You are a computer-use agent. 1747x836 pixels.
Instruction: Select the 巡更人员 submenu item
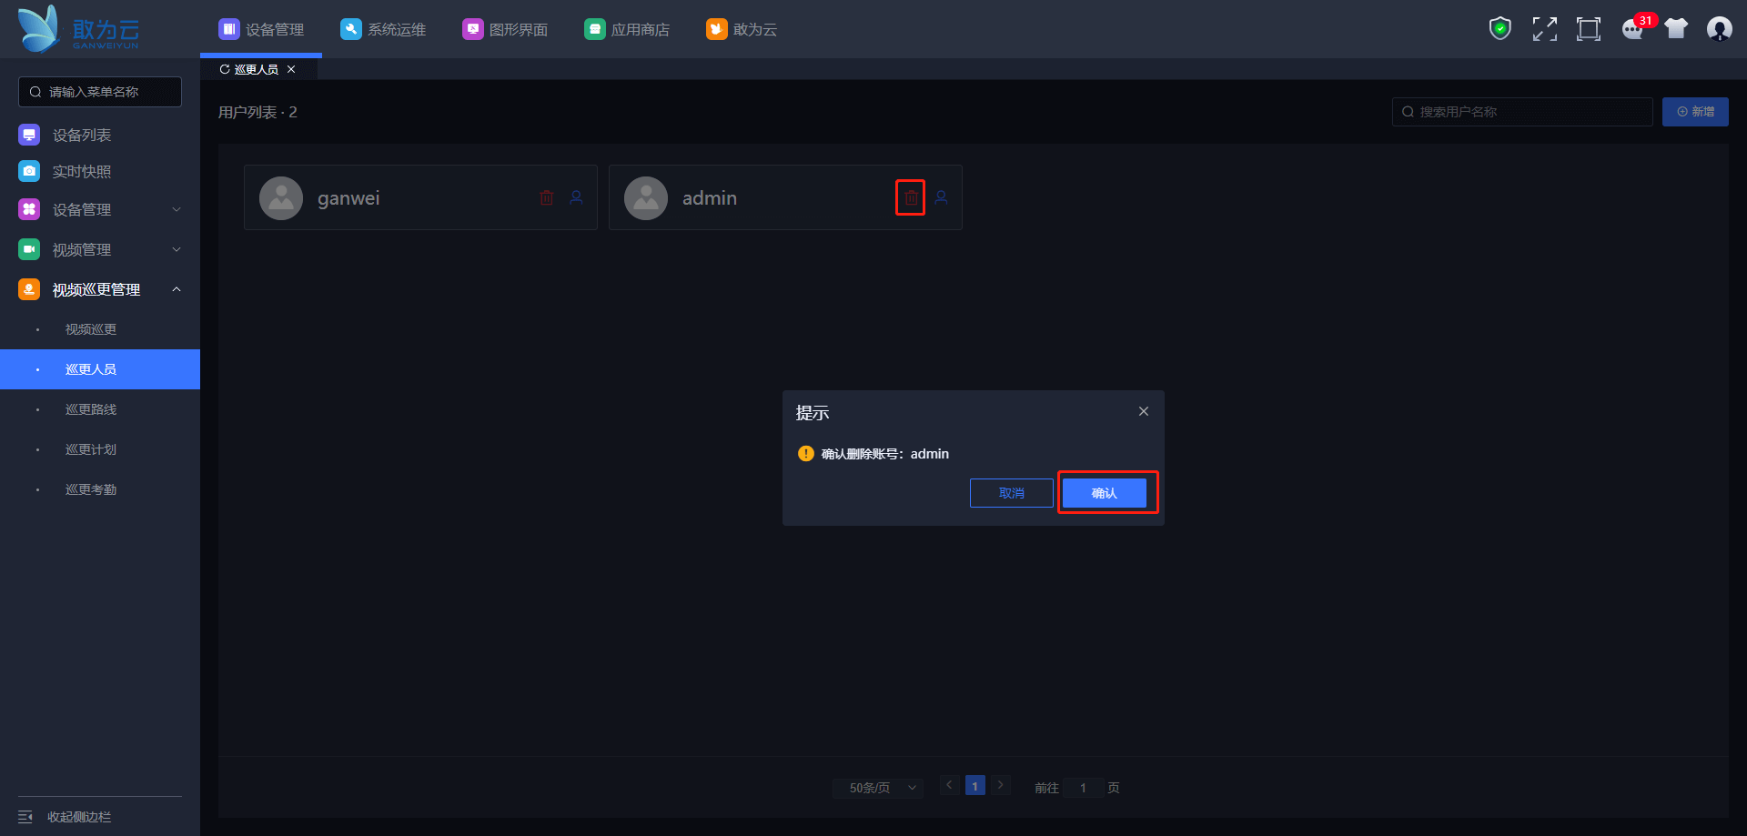[x=100, y=369]
